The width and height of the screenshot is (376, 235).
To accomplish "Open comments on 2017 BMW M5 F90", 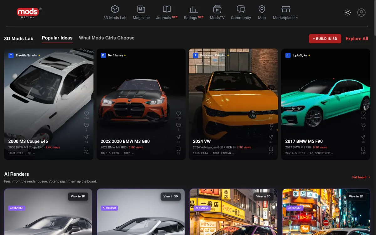I will 363,125.
